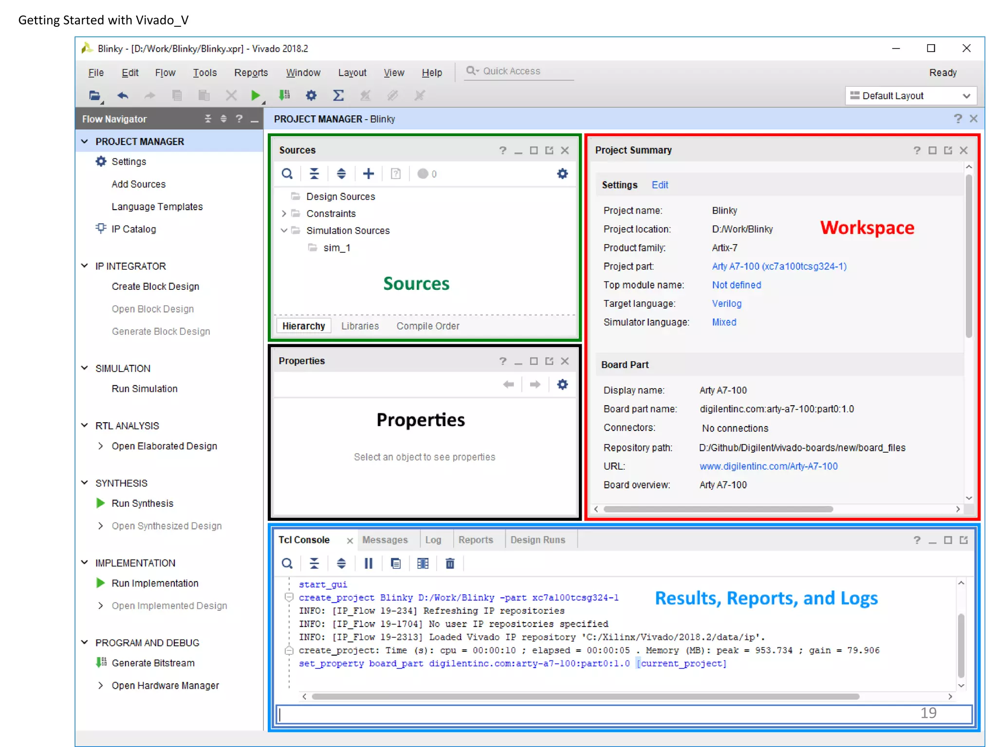
Task: Clear Tcl Console with trash icon
Action: tap(450, 563)
